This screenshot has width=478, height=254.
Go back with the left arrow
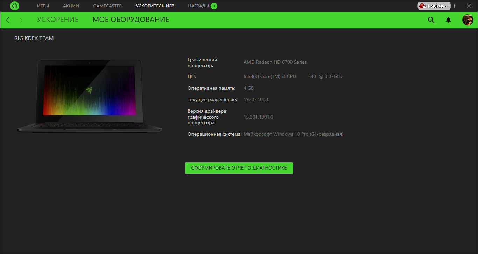pos(8,20)
